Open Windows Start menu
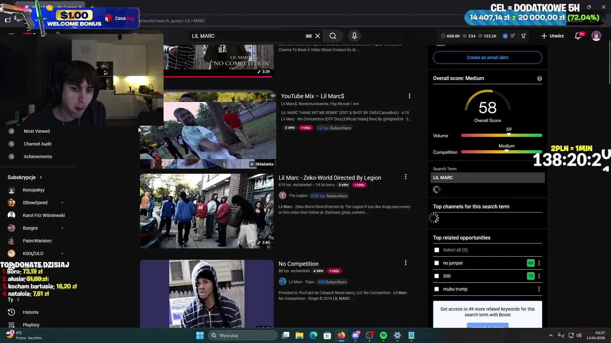Image resolution: width=611 pixels, height=343 pixels. [200, 335]
